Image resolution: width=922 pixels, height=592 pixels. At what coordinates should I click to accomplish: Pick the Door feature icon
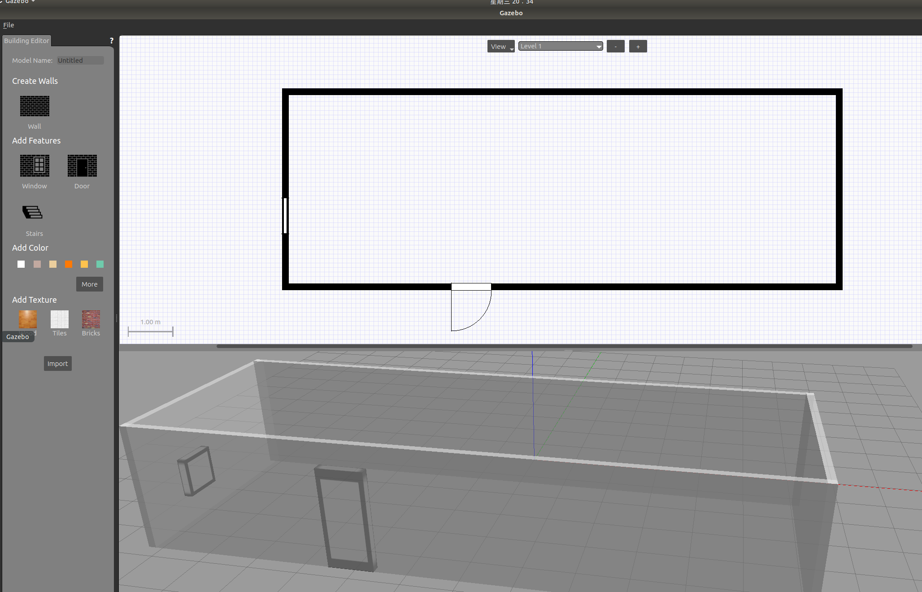click(82, 166)
